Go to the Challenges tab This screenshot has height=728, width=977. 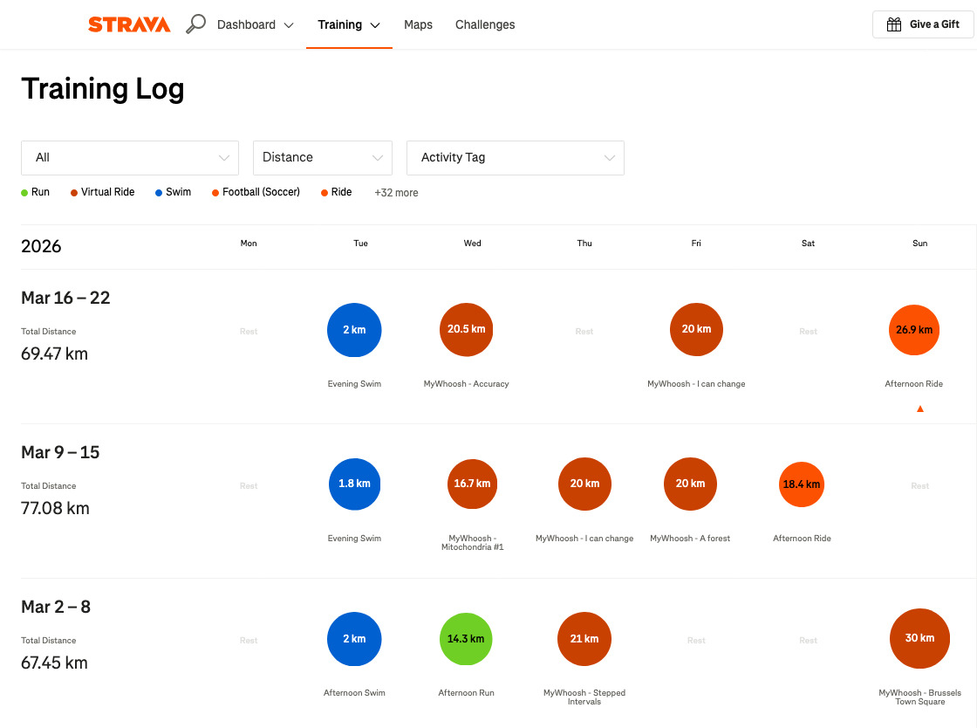pos(485,24)
